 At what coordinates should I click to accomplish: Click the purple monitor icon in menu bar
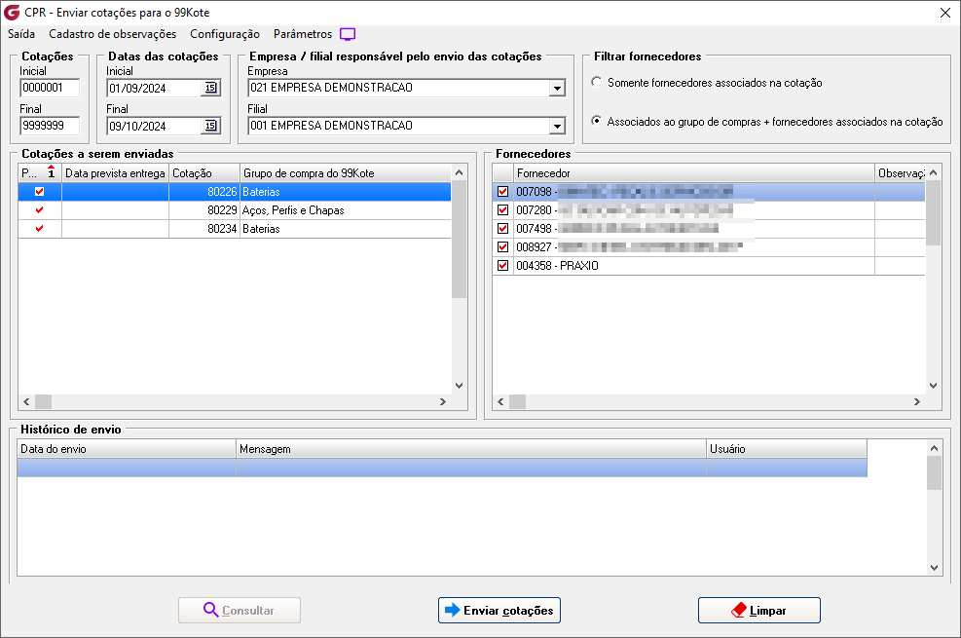coord(348,34)
